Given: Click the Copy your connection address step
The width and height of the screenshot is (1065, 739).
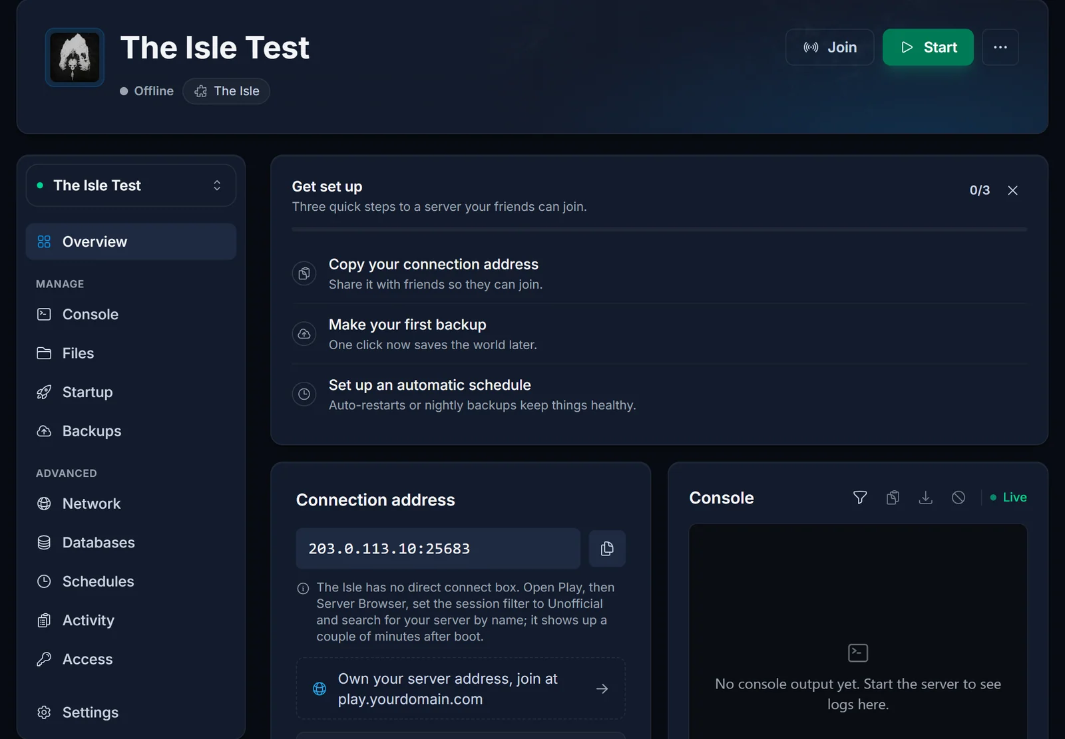Looking at the screenshot, I should point(659,273).
